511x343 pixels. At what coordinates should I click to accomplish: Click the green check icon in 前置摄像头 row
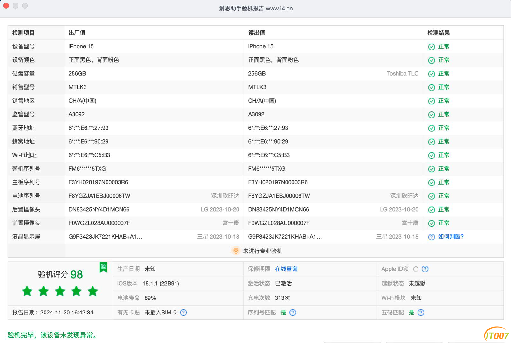432,223
